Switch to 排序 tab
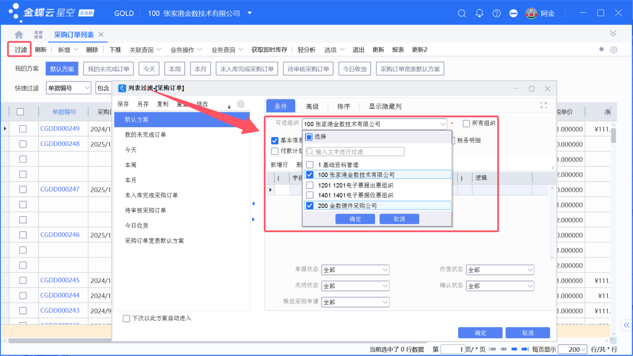This screenshot has height=356, width=633. pos(343,107)
